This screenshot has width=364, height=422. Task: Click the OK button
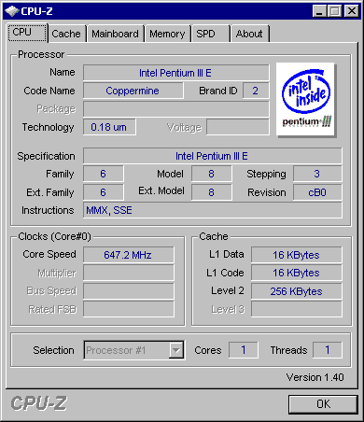click(323, 404)
